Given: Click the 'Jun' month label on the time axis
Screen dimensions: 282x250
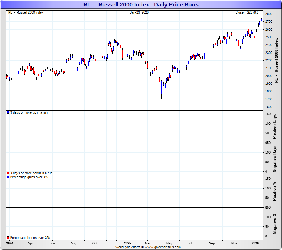Looking at the screenshot, I should (52, 243).
